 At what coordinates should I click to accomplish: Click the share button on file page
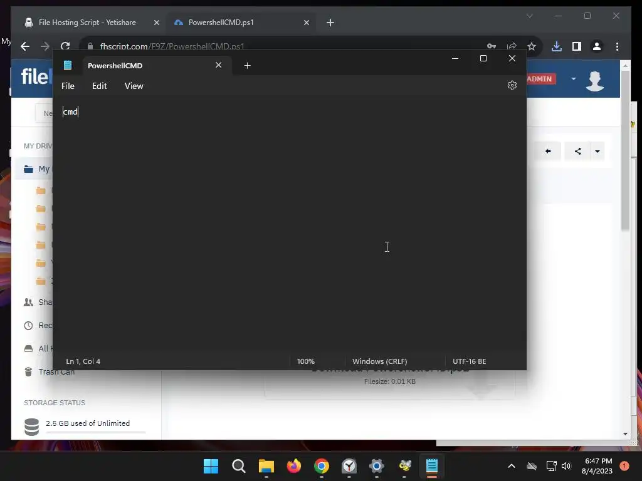point(577,152)
